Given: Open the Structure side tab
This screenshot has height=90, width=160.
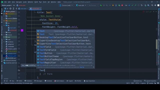Looking at the screenshot, I should point(2,58).
